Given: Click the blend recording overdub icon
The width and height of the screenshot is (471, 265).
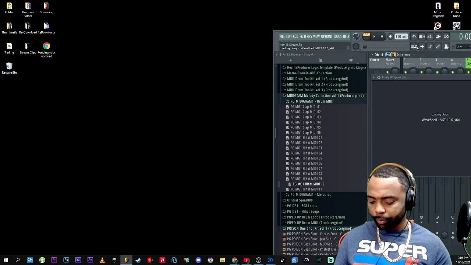Looking at the screenshot, I should click(x=438, y=36).
